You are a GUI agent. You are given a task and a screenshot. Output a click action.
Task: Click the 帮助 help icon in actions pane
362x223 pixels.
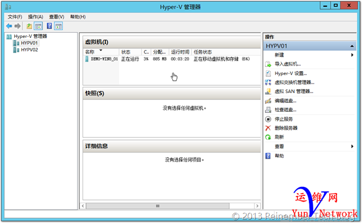click(268, 156)
